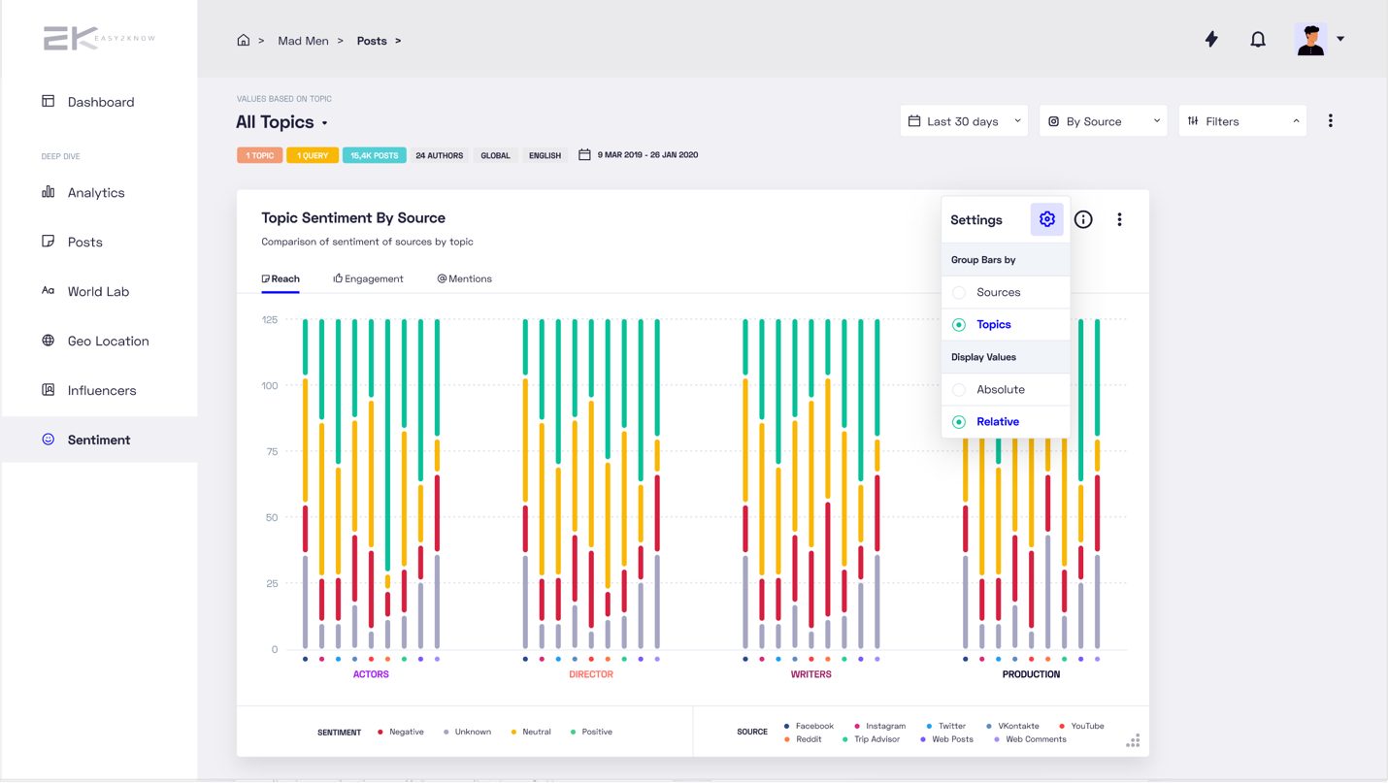The image size is (1388, 783).
Task: Toggle YouTube source in legend
Action: [1081, 726]
